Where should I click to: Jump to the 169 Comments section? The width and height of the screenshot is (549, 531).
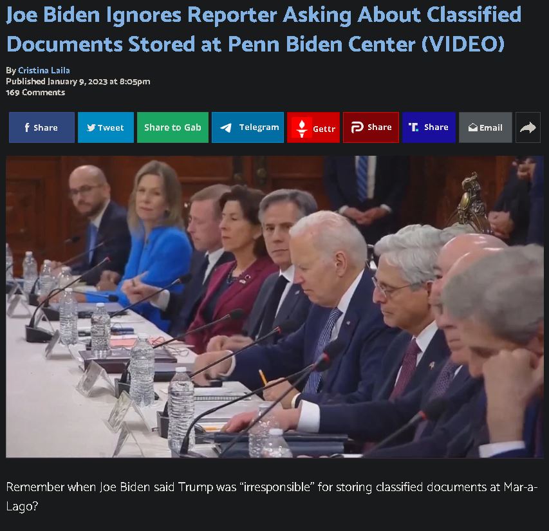pos(35,93)
